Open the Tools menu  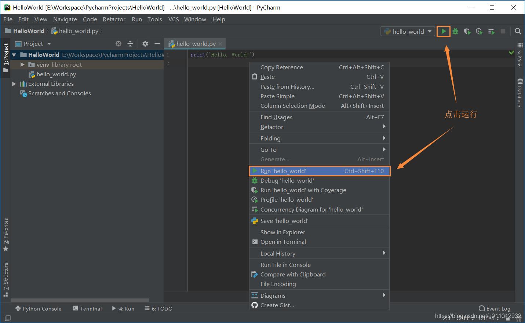pyautogui.click(x=155, y=19)
